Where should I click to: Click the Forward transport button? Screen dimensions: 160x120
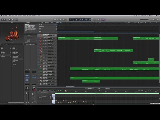pyautogui.click(x=58, y=20)
